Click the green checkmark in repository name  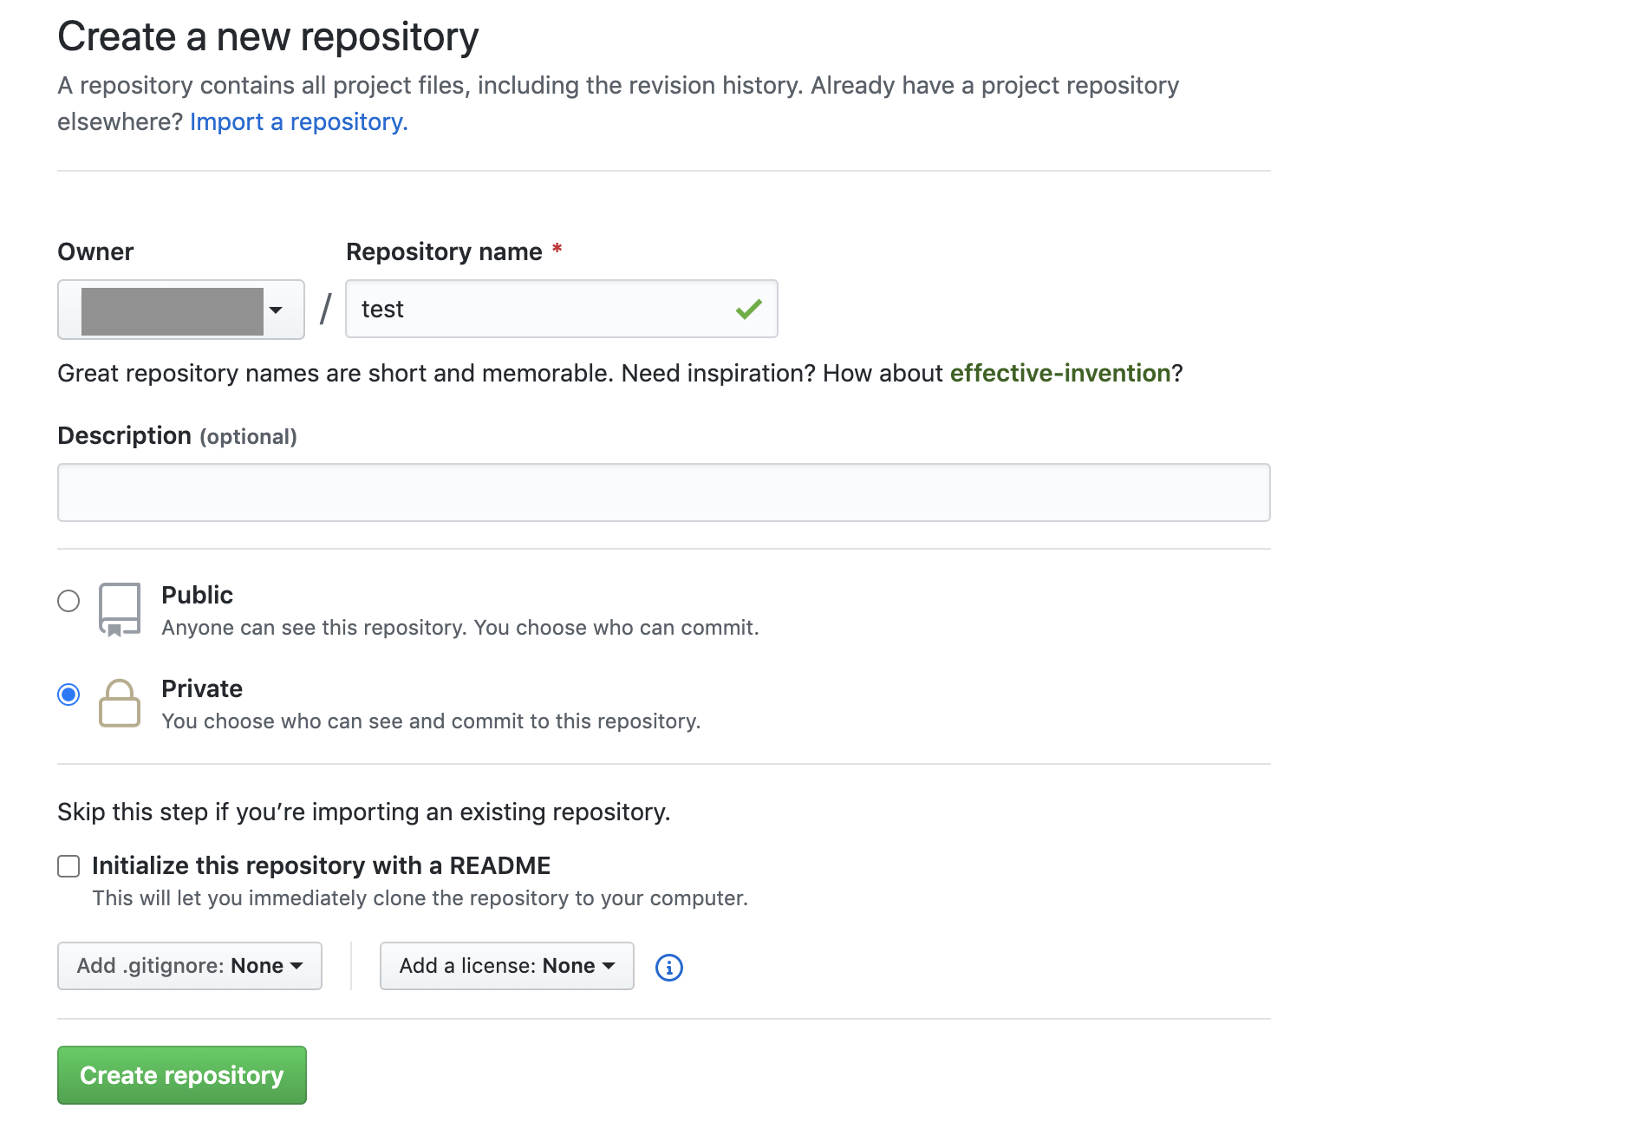(x=748, y=309)
